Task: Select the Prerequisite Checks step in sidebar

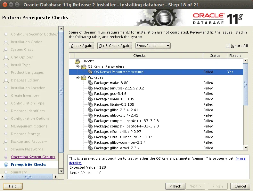Action: 28,164
